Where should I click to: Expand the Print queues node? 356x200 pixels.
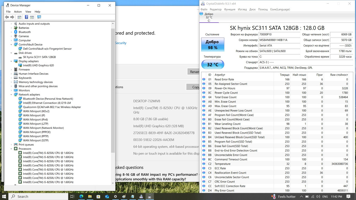(x=11, y=144)
